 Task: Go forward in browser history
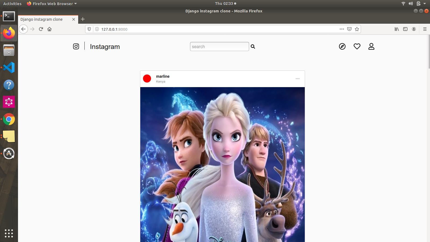pyautogui.click(x=32, y=29)
